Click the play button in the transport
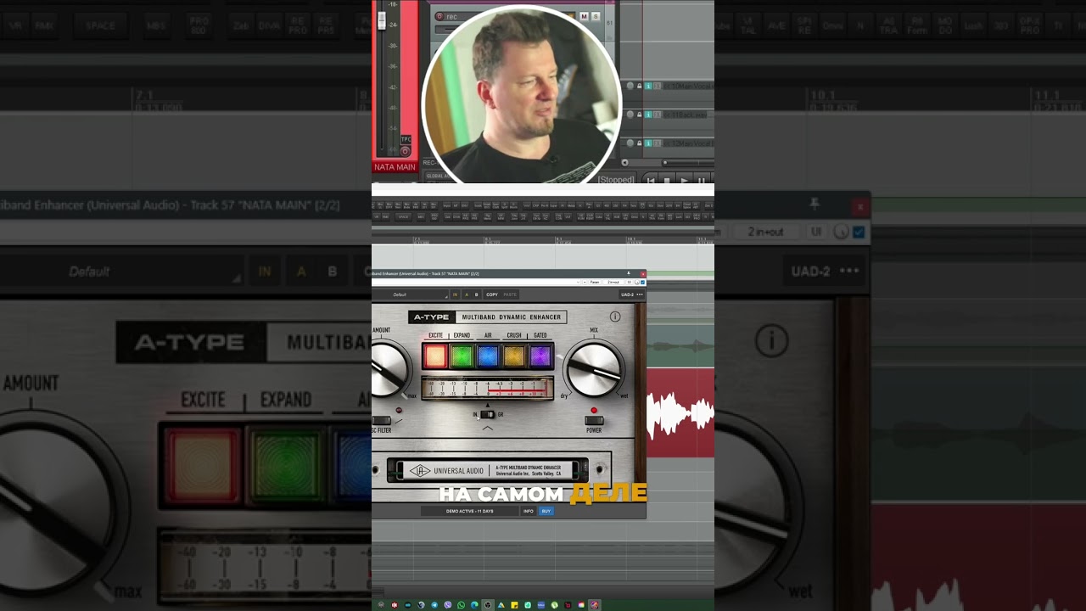Screen dimensions: 1086x611 click(685, 181)
